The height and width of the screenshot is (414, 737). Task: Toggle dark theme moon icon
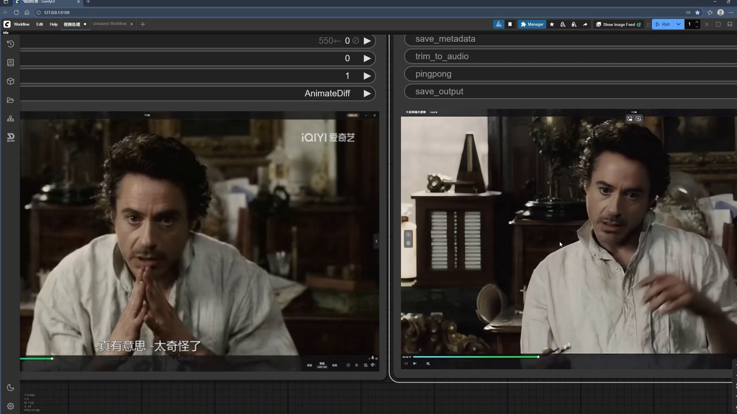point(11,387)
